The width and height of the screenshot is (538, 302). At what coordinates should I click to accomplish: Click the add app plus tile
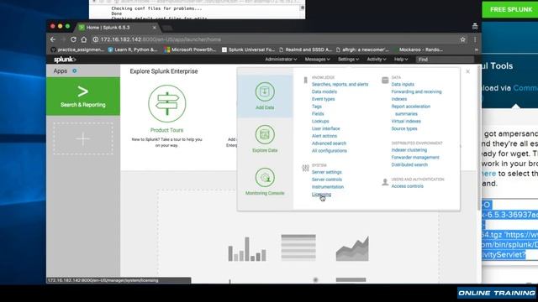pos(83,138)
